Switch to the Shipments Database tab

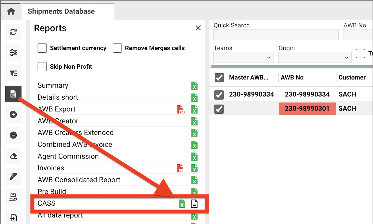click(61, 11)
